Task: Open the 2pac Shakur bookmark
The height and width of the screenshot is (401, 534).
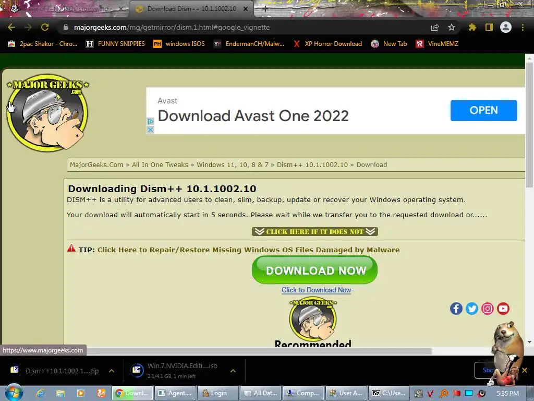Action: tap(43, 44)
